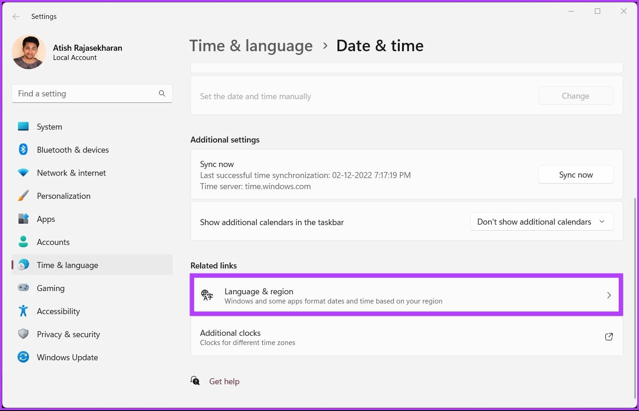The width and height of the screenshot is (639, 411).
Task: Open the Apps icon in sidebar
Action: 23,219
